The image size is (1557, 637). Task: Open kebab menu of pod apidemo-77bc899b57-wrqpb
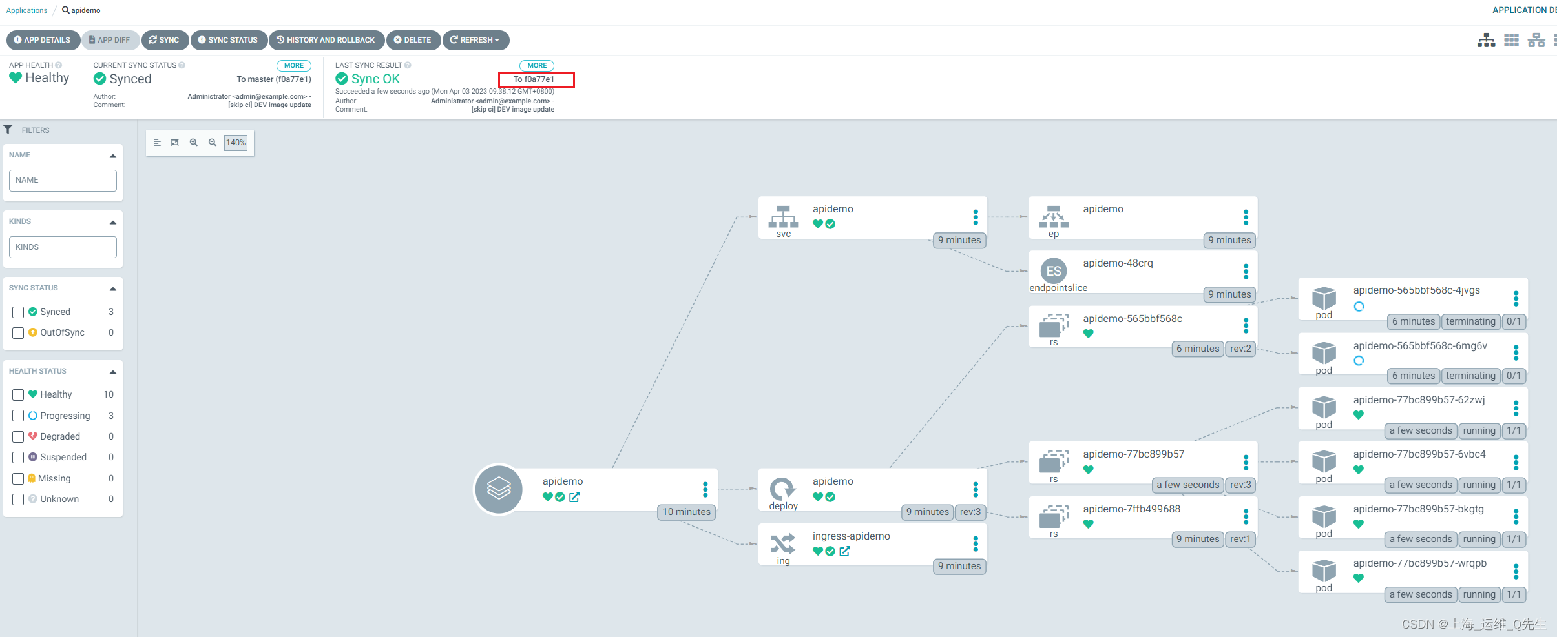pos(1516,571)
